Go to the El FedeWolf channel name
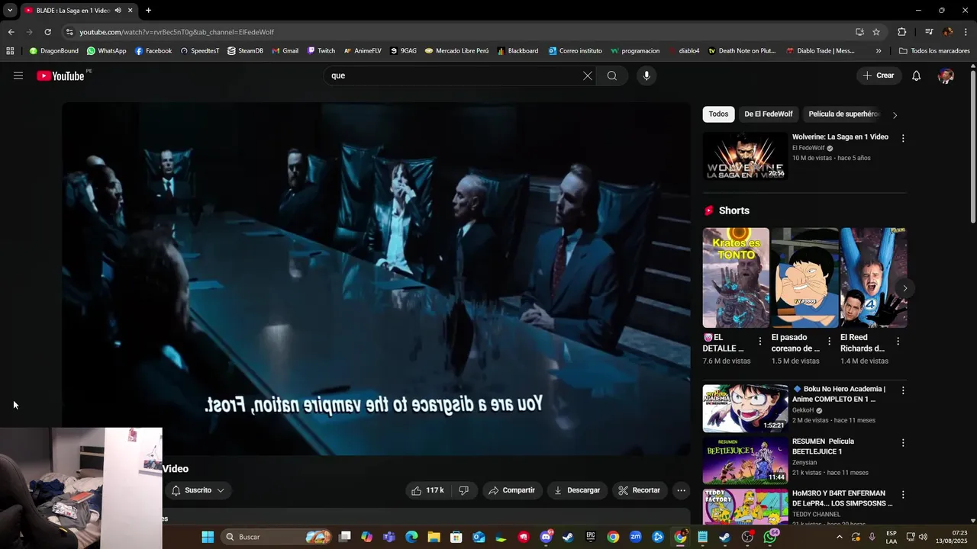 [x=808, y=148]
